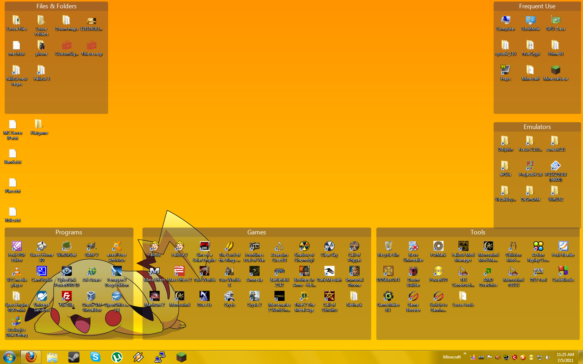Select the DOSBox 0.74 shortcut

click(388, 272)
